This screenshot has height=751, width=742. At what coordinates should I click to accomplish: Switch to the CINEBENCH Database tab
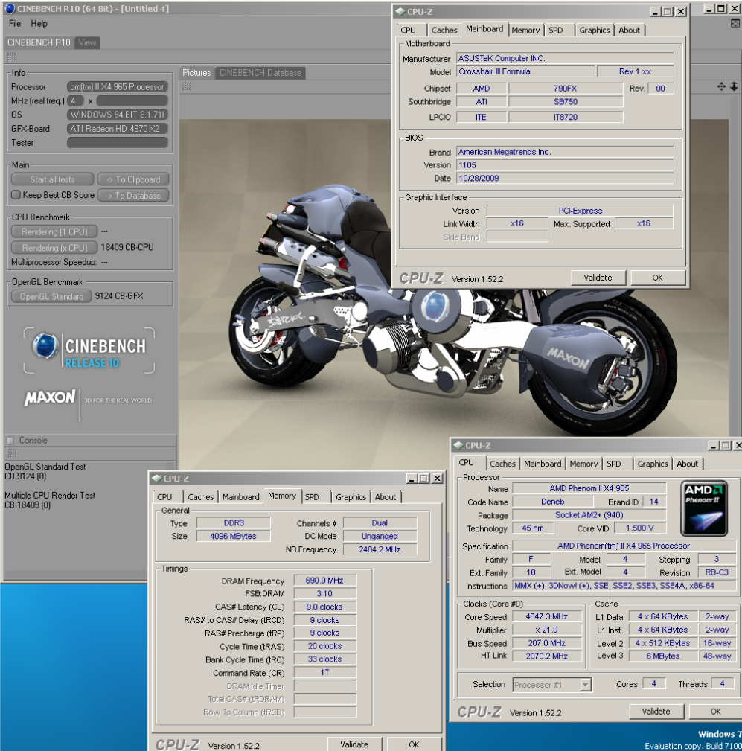pos(260,73)
